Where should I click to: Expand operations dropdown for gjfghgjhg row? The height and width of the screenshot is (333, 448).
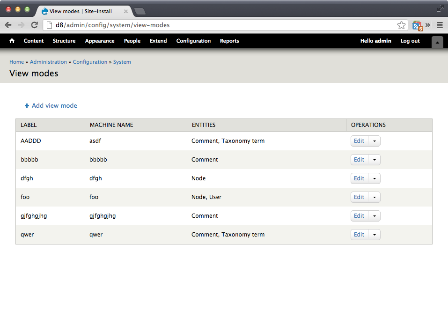(x=375, y=216)
